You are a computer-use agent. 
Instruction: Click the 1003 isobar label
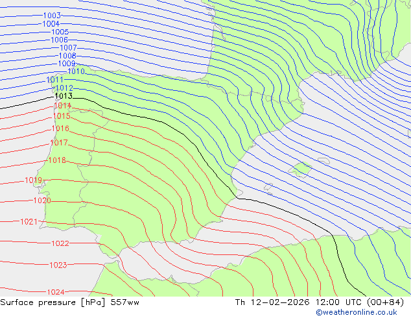[52, 16]
